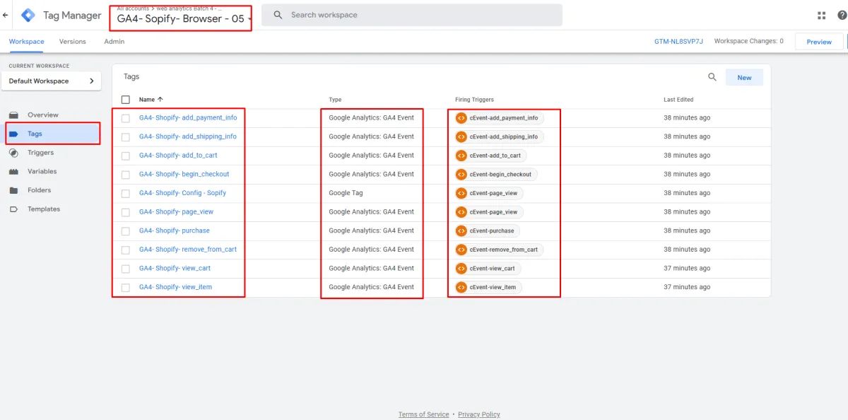This screenshot has width=848, height=420.
Task: Click the Overview icon in sidebar
Action: (x=13, y=115)
